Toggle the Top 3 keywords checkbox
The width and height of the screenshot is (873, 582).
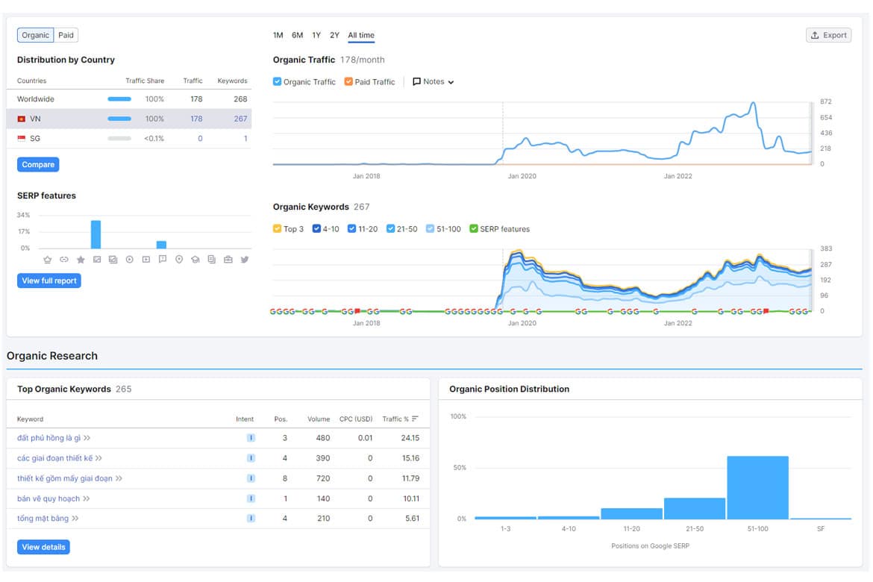[278, 229]
